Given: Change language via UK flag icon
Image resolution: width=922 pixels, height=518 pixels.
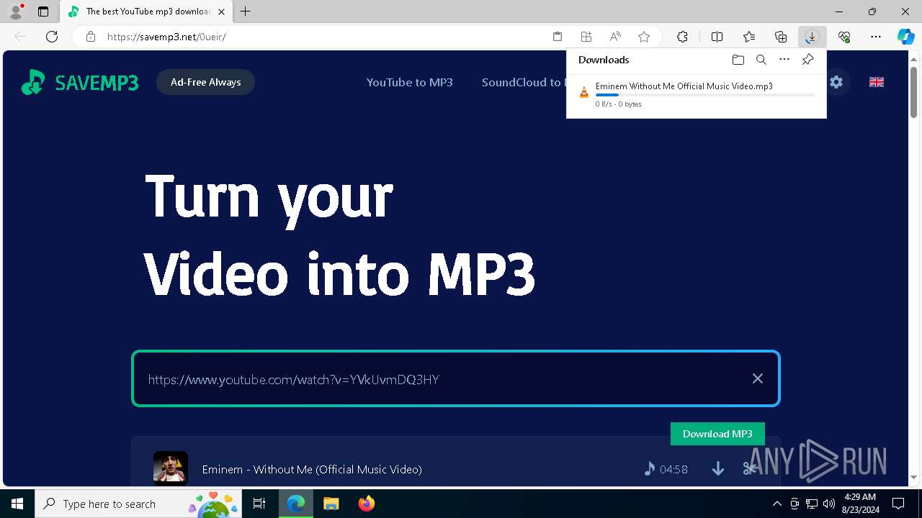Looking at the screenshot, I should coord(877,82).
